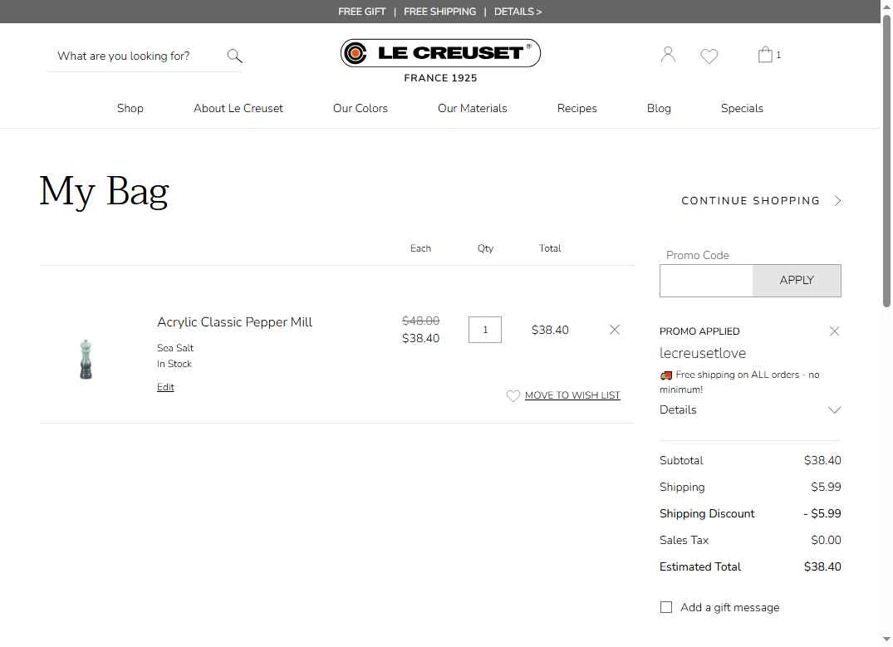Click the 'My Bag' heading
893x647 pixels.
[104, 191]
